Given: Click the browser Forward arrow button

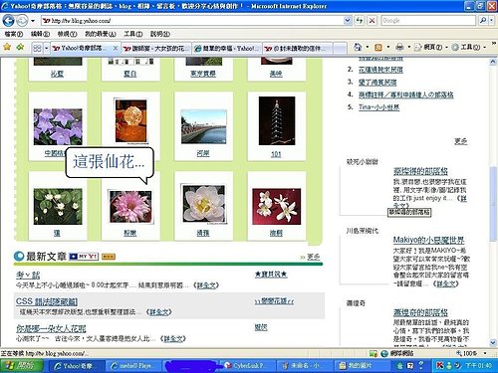Looking at the screenshot, I should tap(22, 21).
